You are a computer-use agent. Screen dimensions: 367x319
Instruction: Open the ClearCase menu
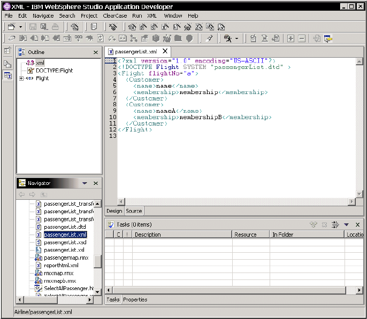[114, 16]
